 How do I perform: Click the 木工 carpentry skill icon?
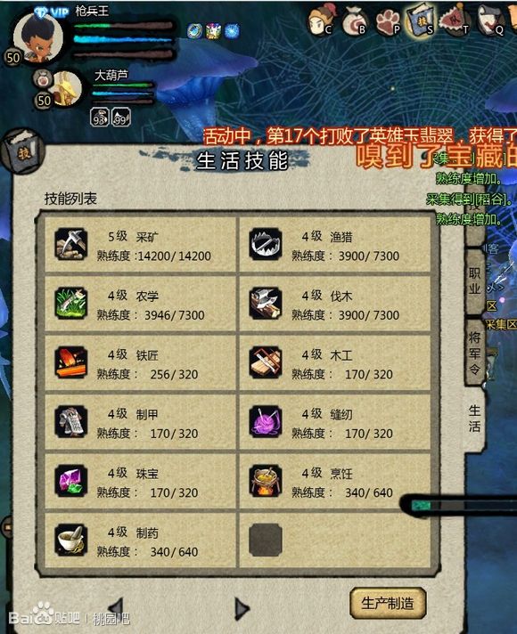point(265,362)
